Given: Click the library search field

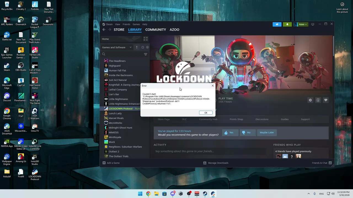Looking at the screenshot, I should 122,54.
